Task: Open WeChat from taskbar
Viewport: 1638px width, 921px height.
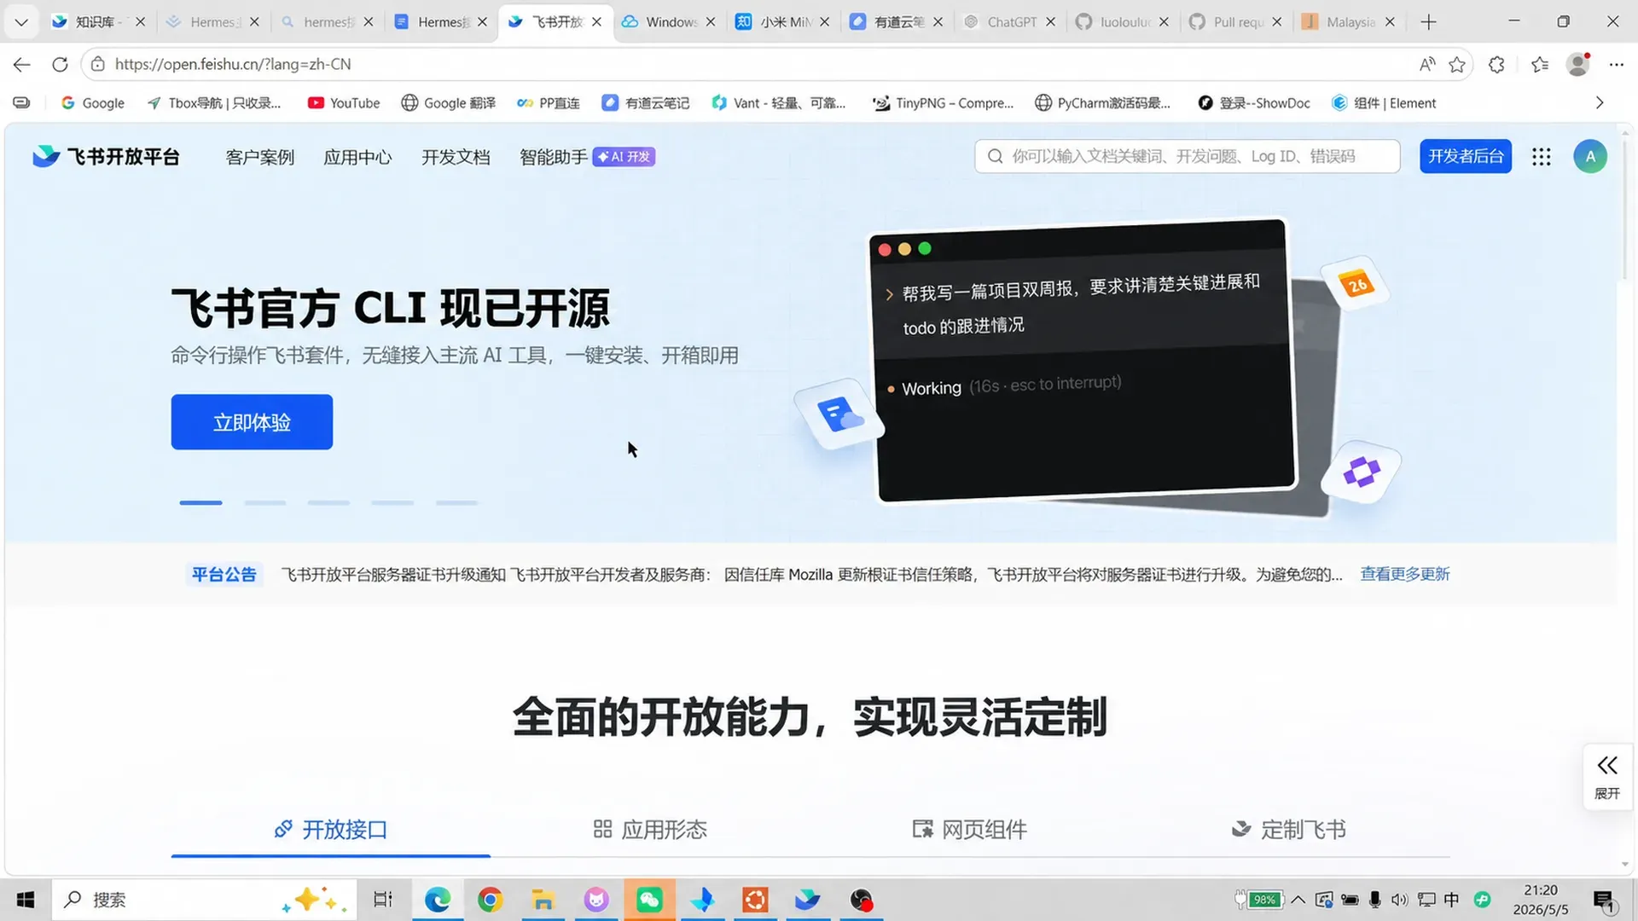Action: (x=649, y=900)
